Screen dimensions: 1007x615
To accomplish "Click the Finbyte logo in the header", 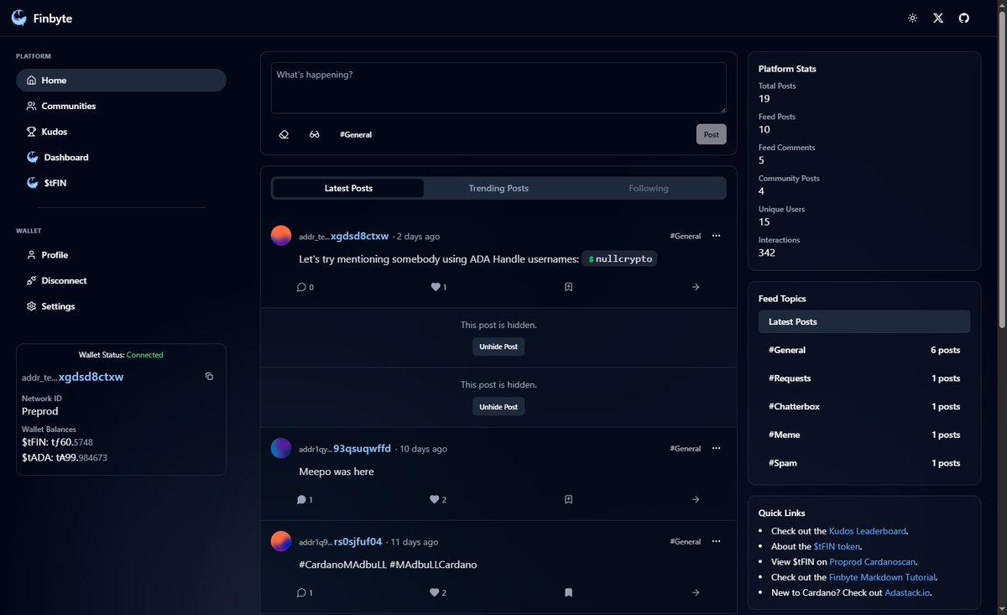I will click(x=42, y=18).
